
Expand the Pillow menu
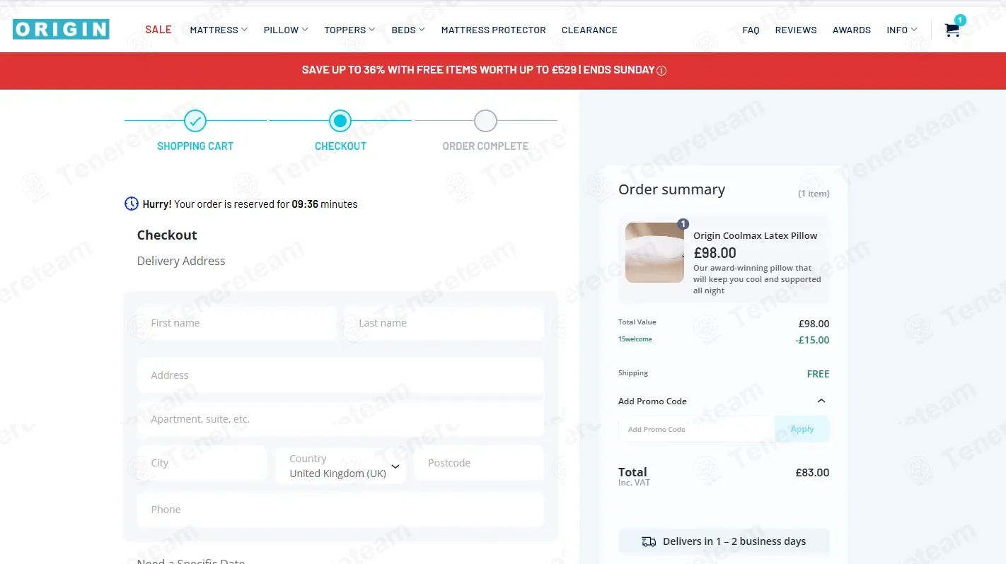(286, 30)
